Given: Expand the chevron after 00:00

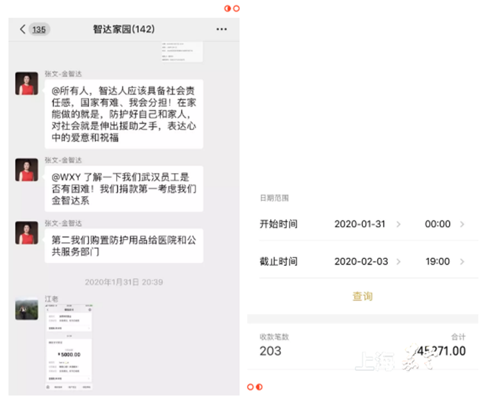Looking at the screenshot, I should [462, 224].
